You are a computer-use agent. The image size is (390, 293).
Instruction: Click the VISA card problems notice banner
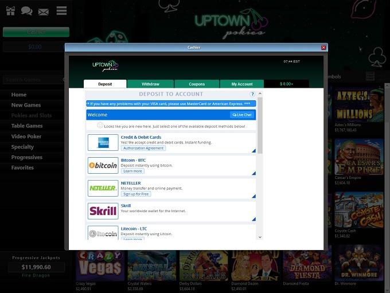[171, 104]
